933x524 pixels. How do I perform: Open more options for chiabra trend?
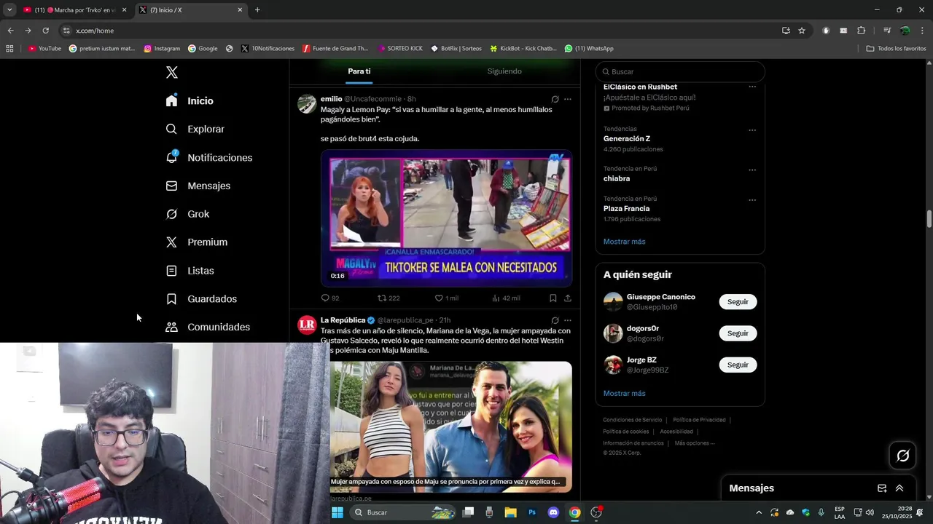[x=752, y=170]
